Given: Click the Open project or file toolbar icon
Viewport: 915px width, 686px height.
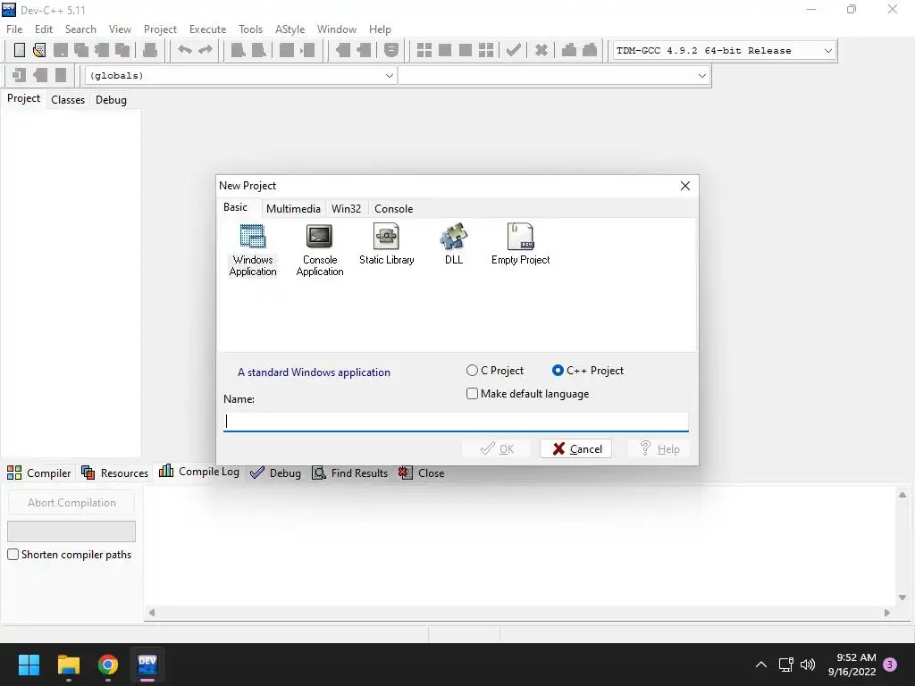Looking at the screenshot, I should pos(39,50).
